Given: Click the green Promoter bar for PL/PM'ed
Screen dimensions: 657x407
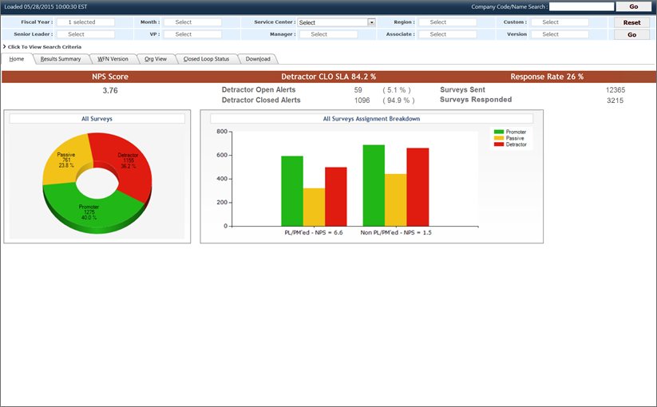Looking at the screenshot, I should 291,192.
